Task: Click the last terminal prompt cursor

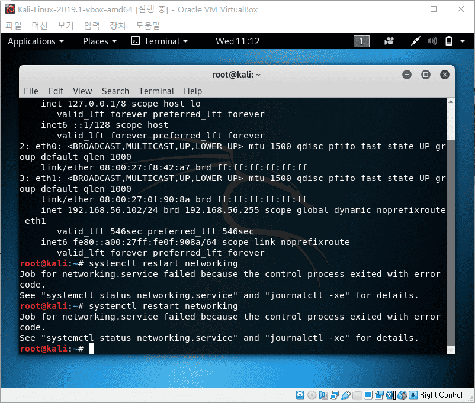Action: tap(91, 349)
